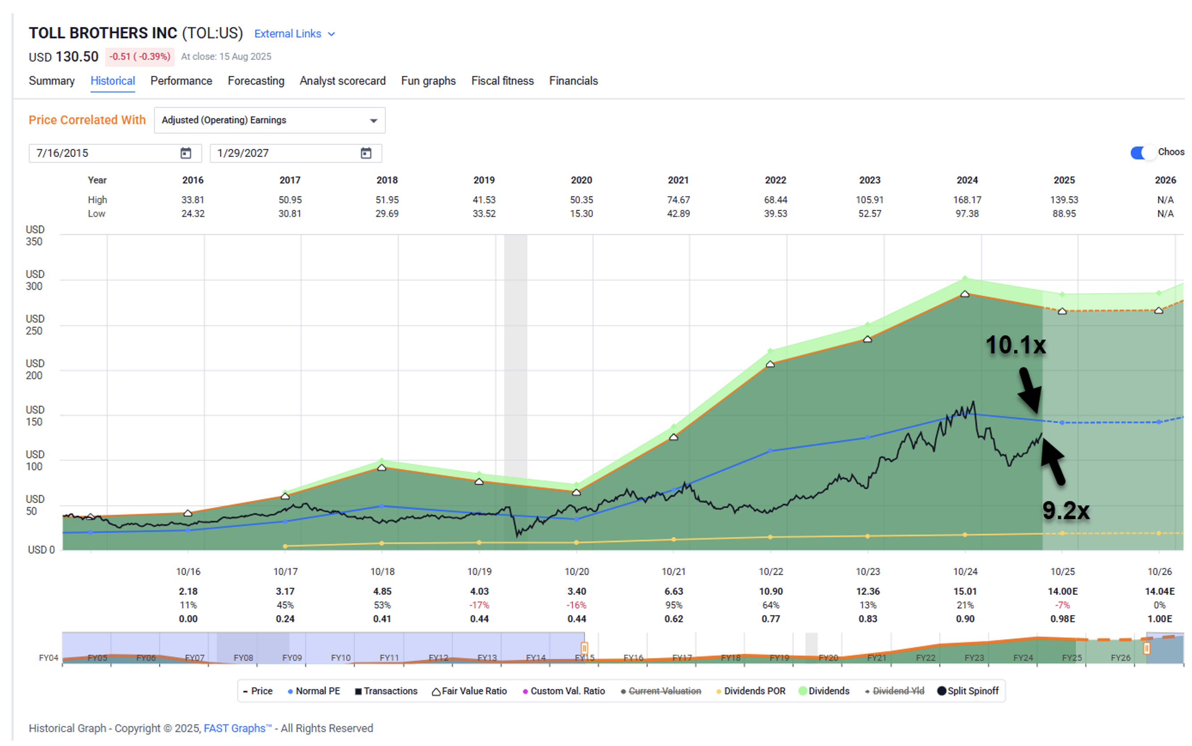Image resolution: width=1192 pixels, height=746 pixels.
Task: Click the 10/22 earnings value 10.90
Action: coord(770,591)
